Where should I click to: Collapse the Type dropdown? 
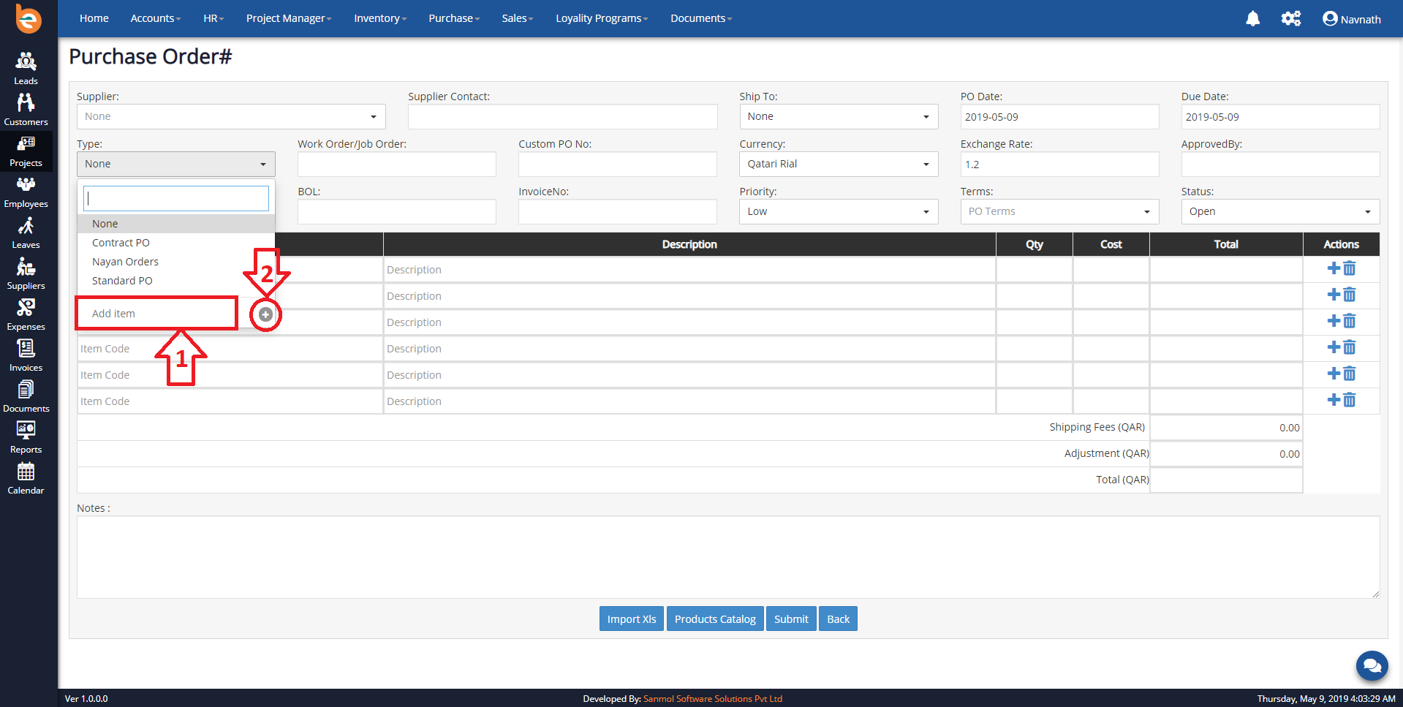[x=176, y=165]
